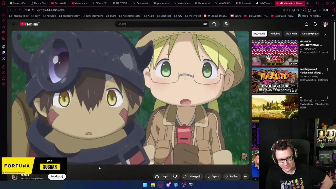Open the Konohagakure Hidden Leaf Village thumbnail
Screen dimensions: 336x189
coord(275,80)
